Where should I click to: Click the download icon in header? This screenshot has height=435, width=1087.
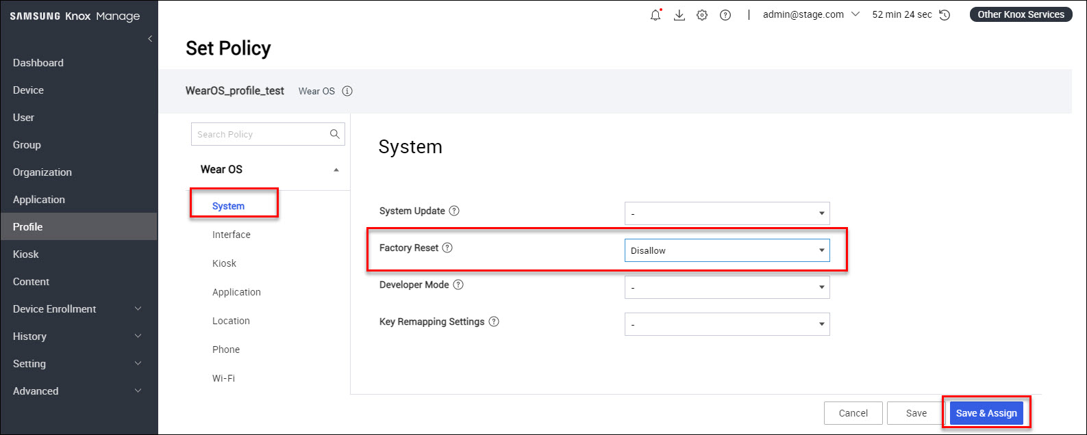(x=679, y=15)
